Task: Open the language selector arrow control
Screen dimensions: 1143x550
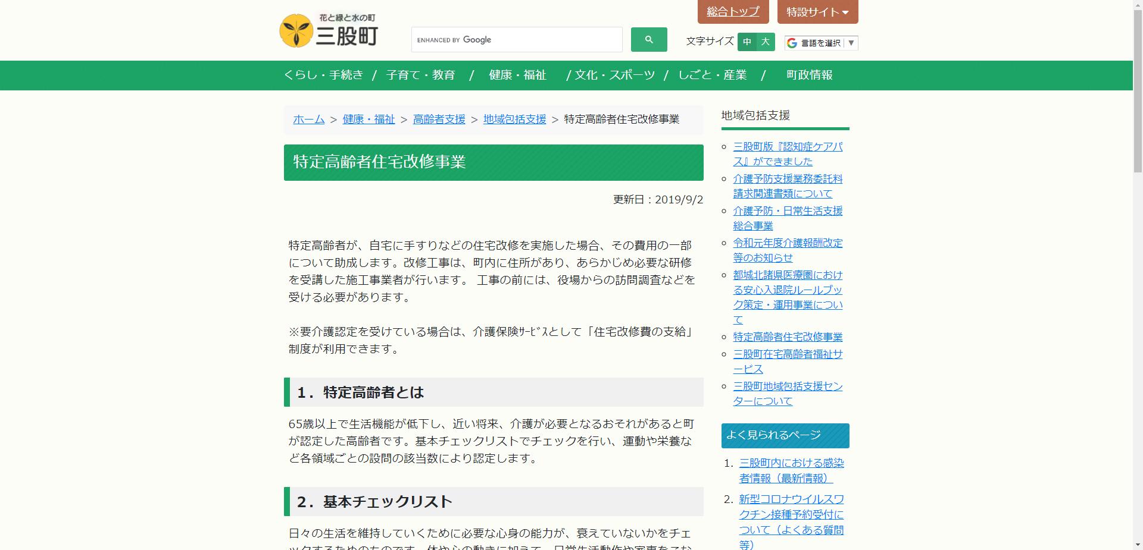Action: [852, 42]
